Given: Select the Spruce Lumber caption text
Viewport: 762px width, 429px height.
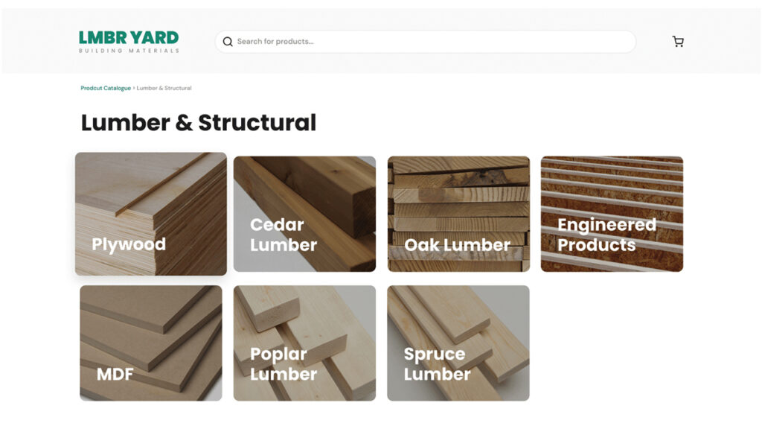Looking at the screenshot, I should [437, 363].
